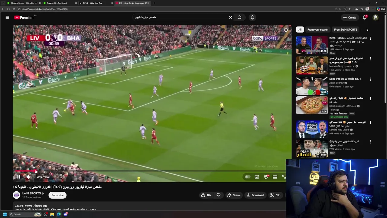387x218 pixels.
Task: Subscribe to beIN SPORTS
Action: pyautogui.click(x=57, y=195)
